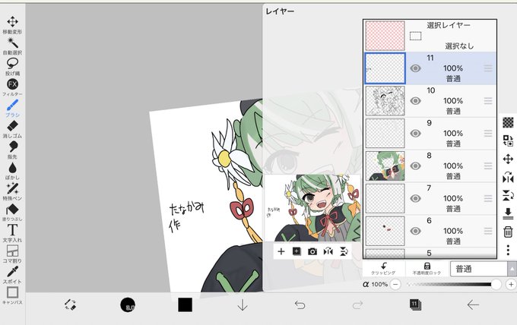The width and height of the screenshot is (517, 325).
Task: Tap the back arrow in bottom bar
Action: pyautogui.click(x=473, y=305)
